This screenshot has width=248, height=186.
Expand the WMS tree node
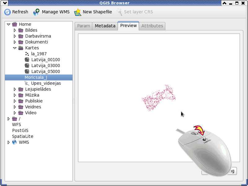[x=9, y=142]
